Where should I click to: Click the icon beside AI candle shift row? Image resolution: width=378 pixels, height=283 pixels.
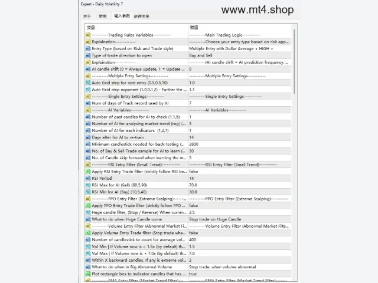pyautogui.click(x=88, y=70)
